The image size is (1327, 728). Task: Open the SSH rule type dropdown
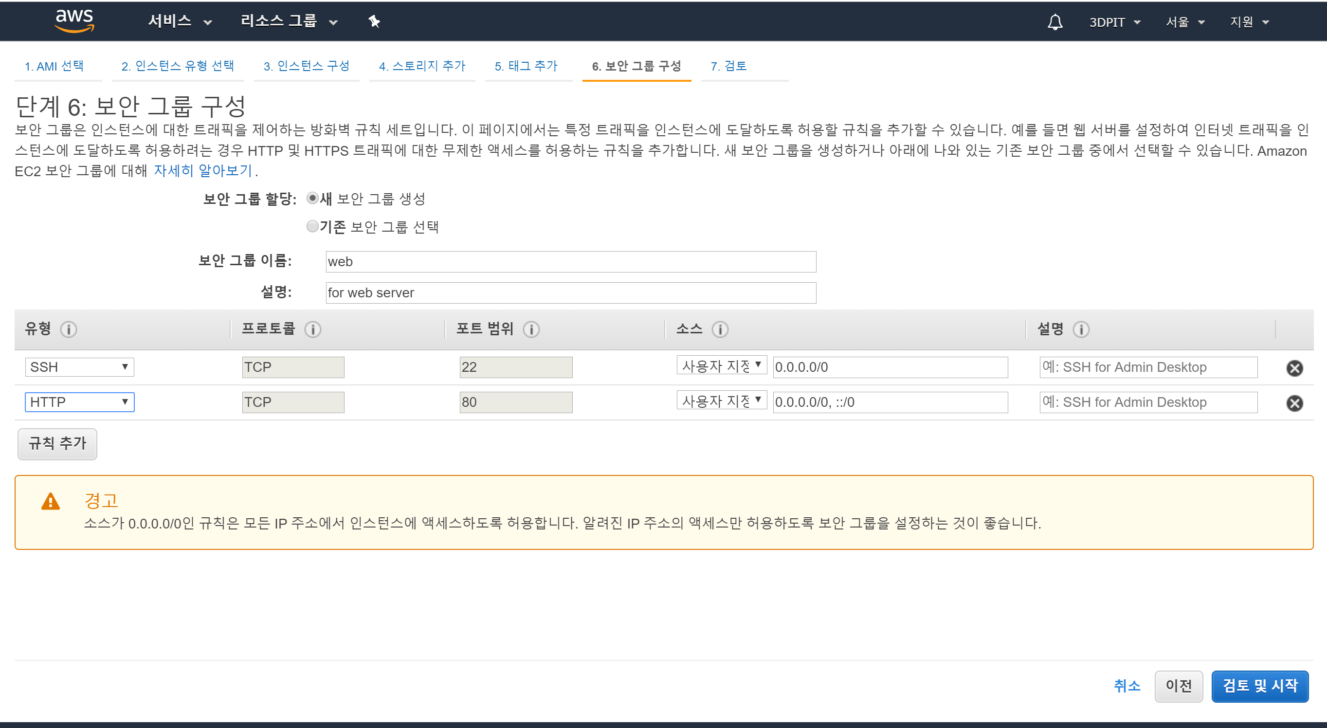tap(79, 367)
